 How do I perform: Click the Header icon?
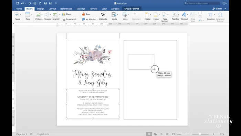147,15
